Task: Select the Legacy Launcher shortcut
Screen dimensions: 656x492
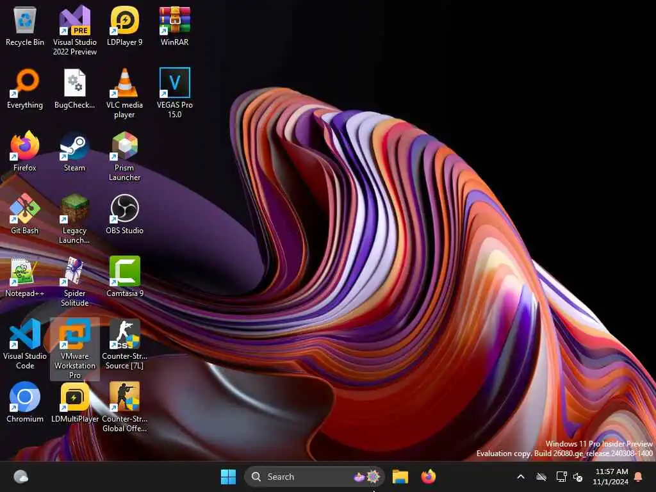Action: (x=74, y=219)
